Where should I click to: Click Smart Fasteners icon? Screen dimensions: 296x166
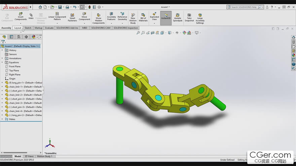pos(72,17)
